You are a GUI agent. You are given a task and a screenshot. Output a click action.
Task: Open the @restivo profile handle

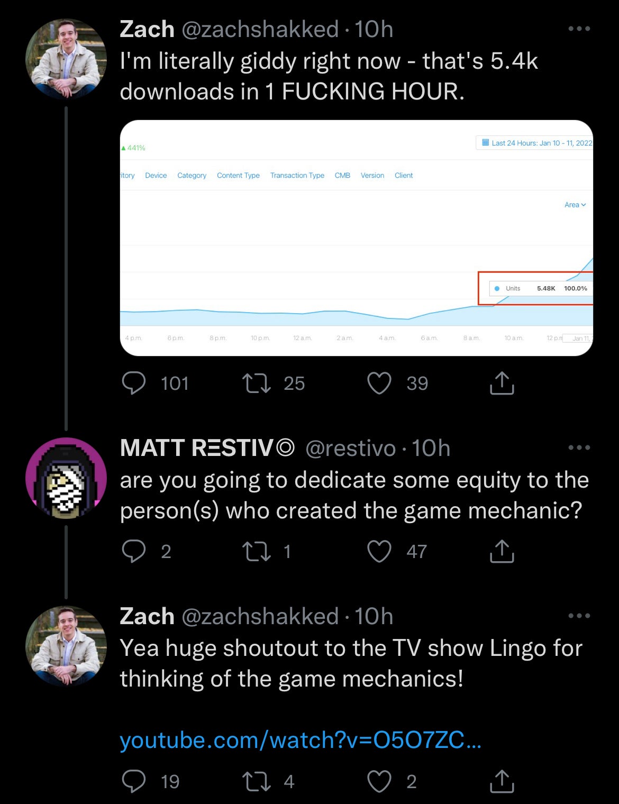pos(350,449)
